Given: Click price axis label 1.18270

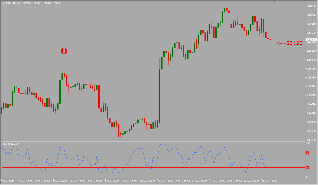Looking at the screenshot, I should 311,15.
